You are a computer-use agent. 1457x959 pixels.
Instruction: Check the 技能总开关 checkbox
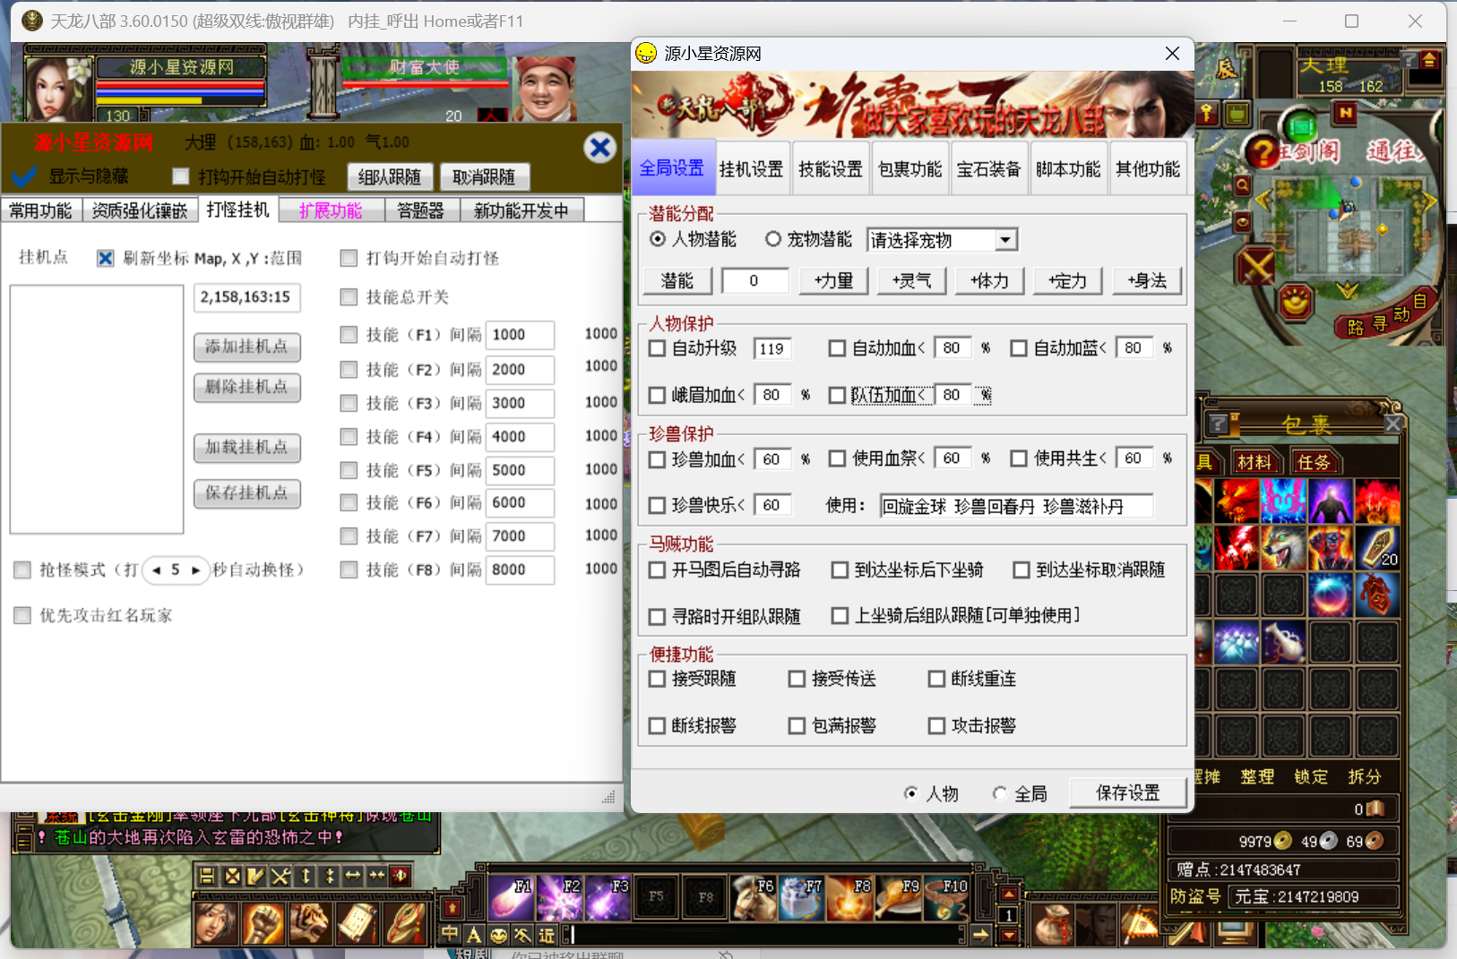[349, 297]
